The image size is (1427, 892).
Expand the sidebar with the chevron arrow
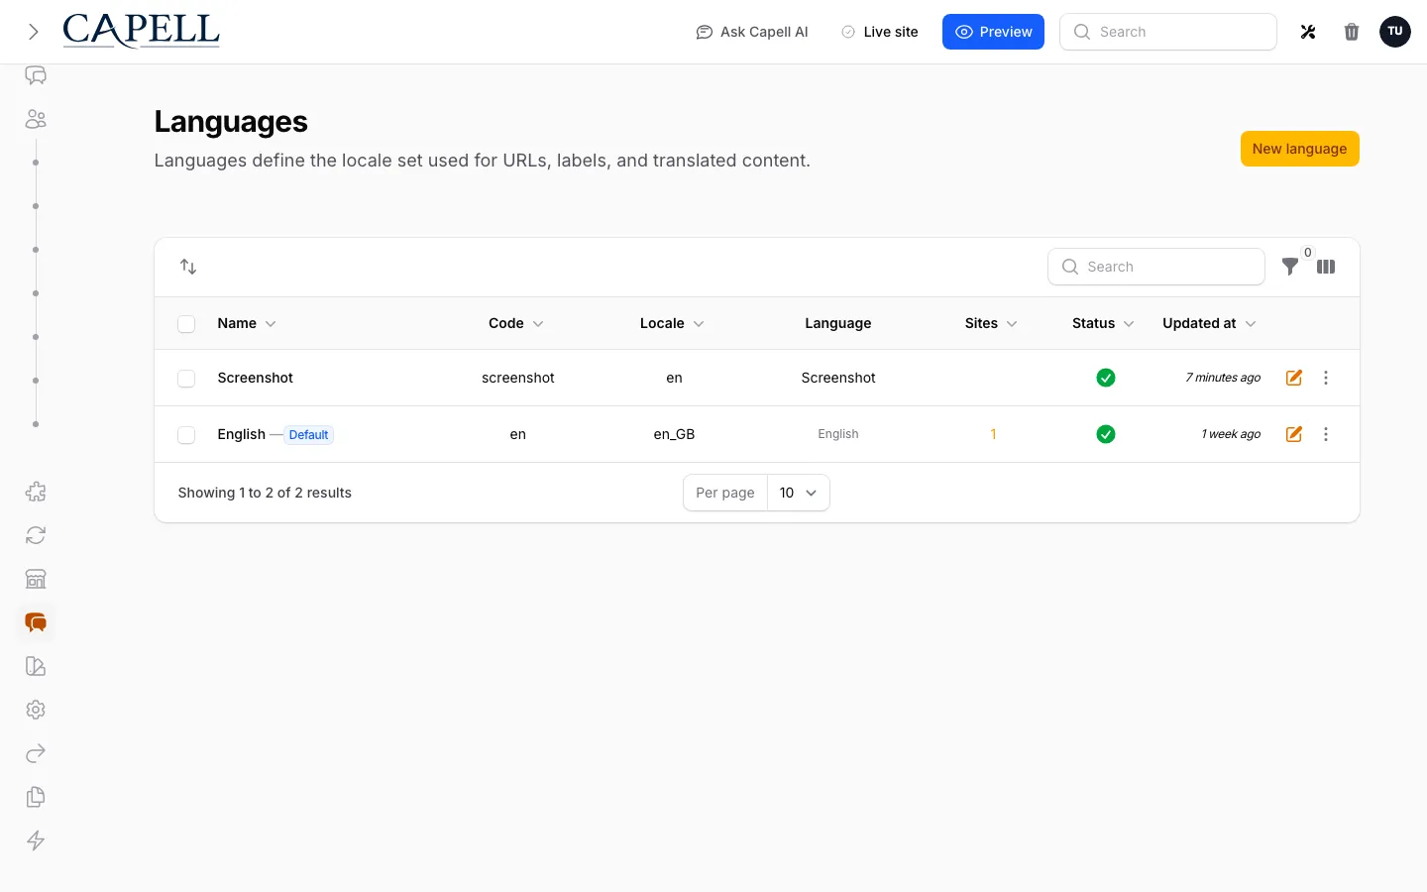tap(34, 32)
